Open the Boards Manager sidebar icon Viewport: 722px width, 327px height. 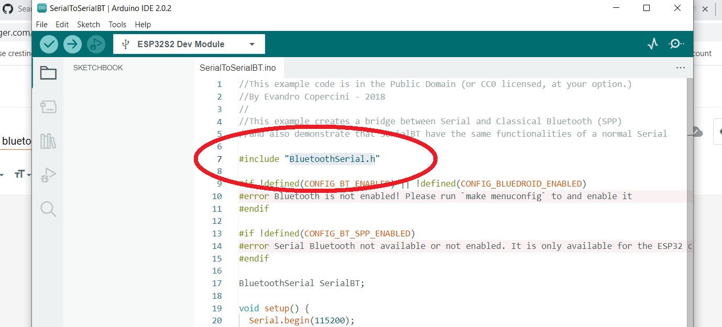[48, 107]
